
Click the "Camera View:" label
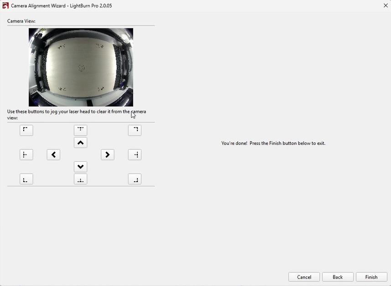click(21, 21)
